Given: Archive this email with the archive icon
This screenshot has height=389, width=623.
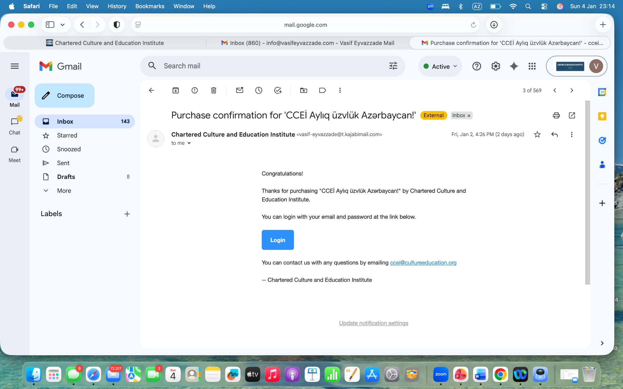Looking at the screenshot, I should (x=175, y=90).
